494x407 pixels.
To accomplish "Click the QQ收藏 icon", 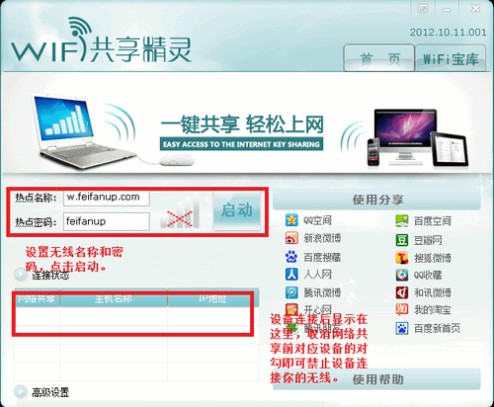I will tap(402, 275).
